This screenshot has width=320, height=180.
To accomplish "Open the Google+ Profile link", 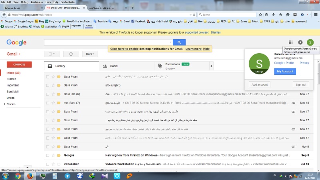I will point(284,63).
